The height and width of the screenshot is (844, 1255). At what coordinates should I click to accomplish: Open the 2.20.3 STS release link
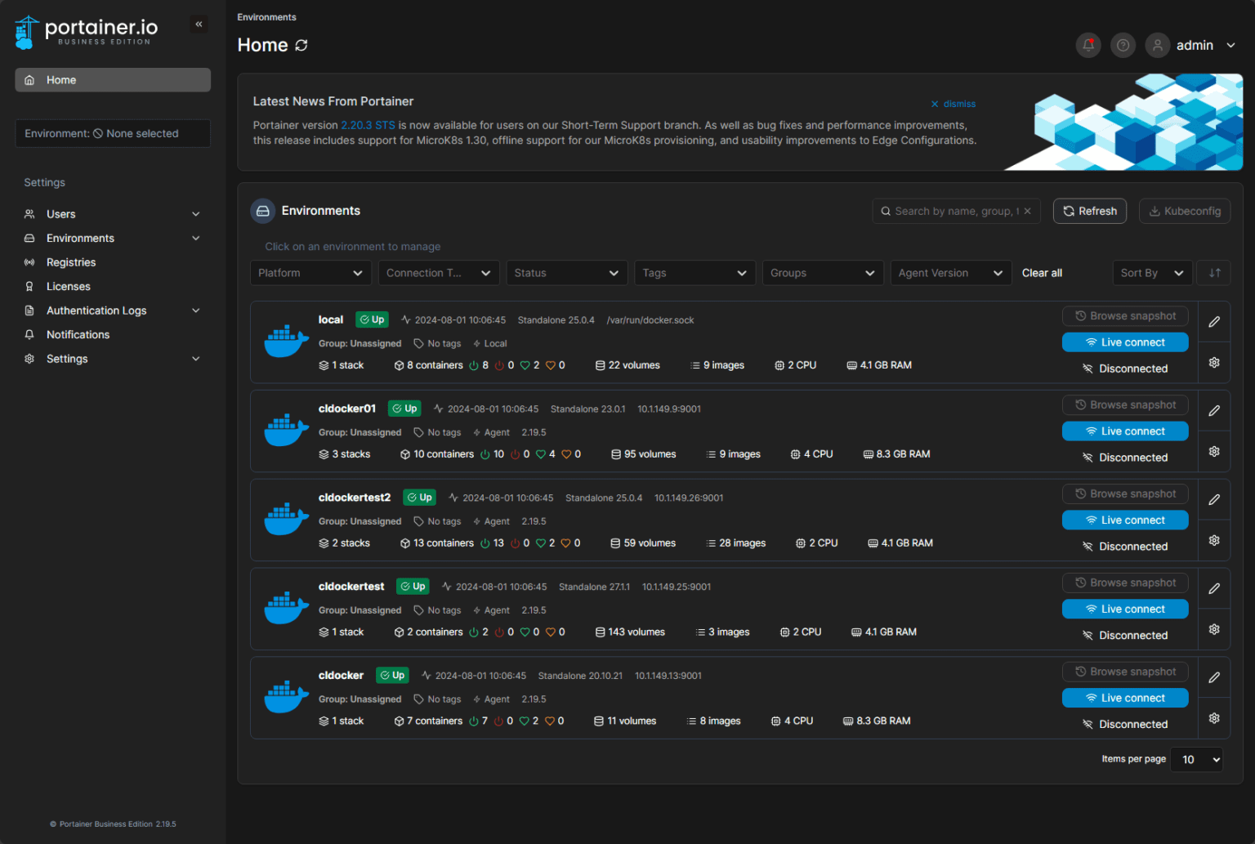click(x=368, y=124)
